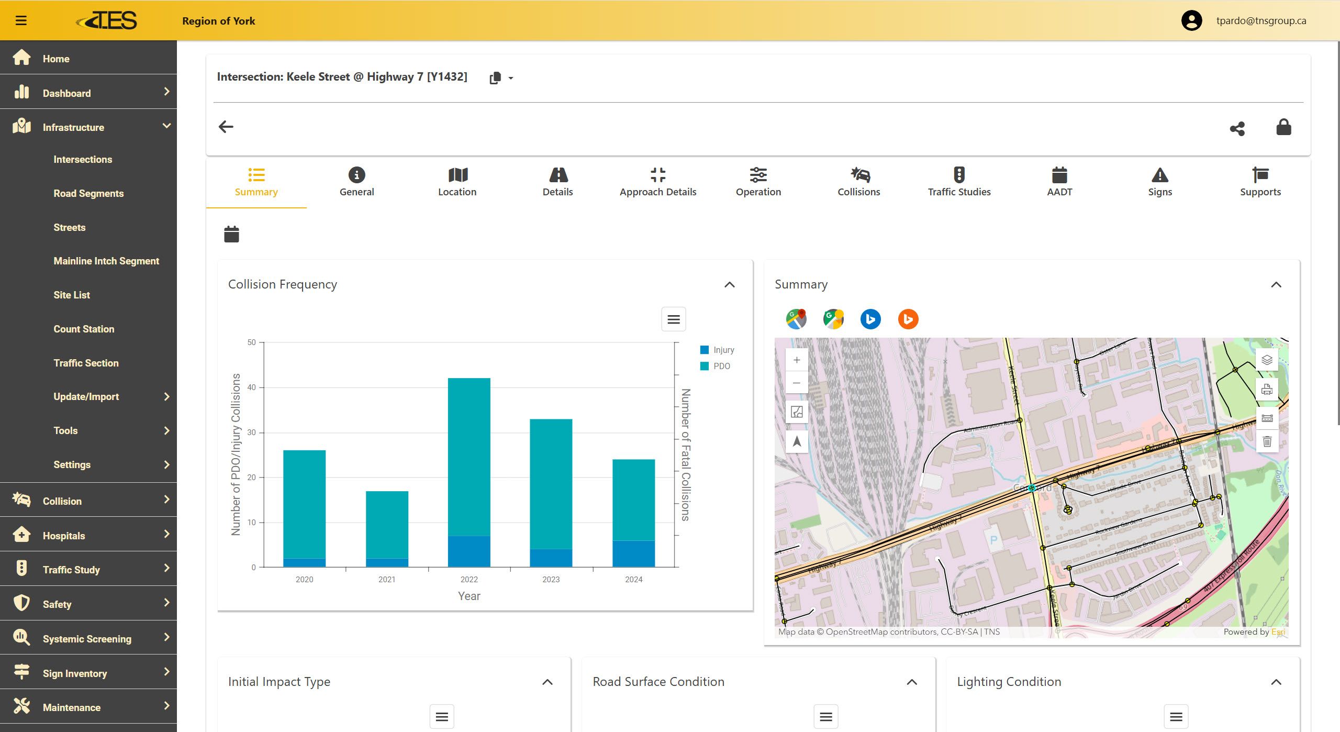Zoom in on the map

pyautogui.click(x=797, y=360)
